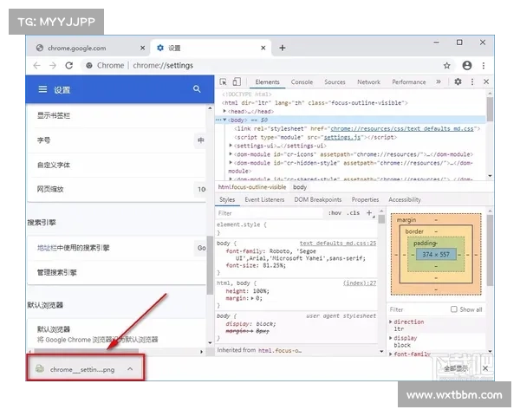
Task: Open the (index):27 source link
Action: (360, 283)
